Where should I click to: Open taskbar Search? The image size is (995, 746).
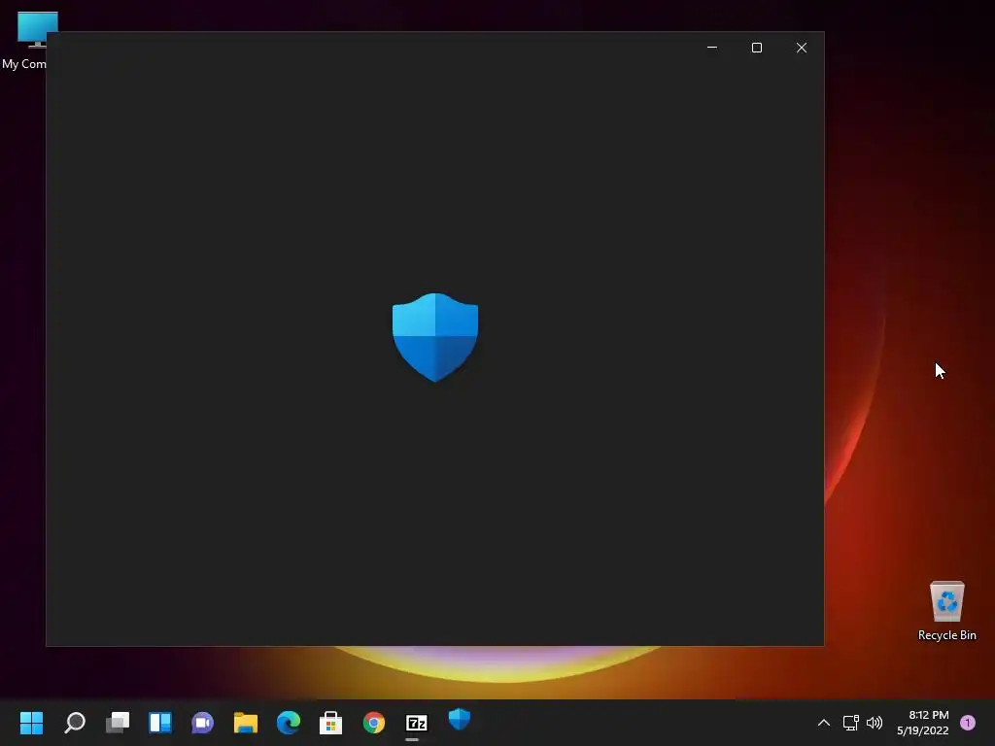75,723
